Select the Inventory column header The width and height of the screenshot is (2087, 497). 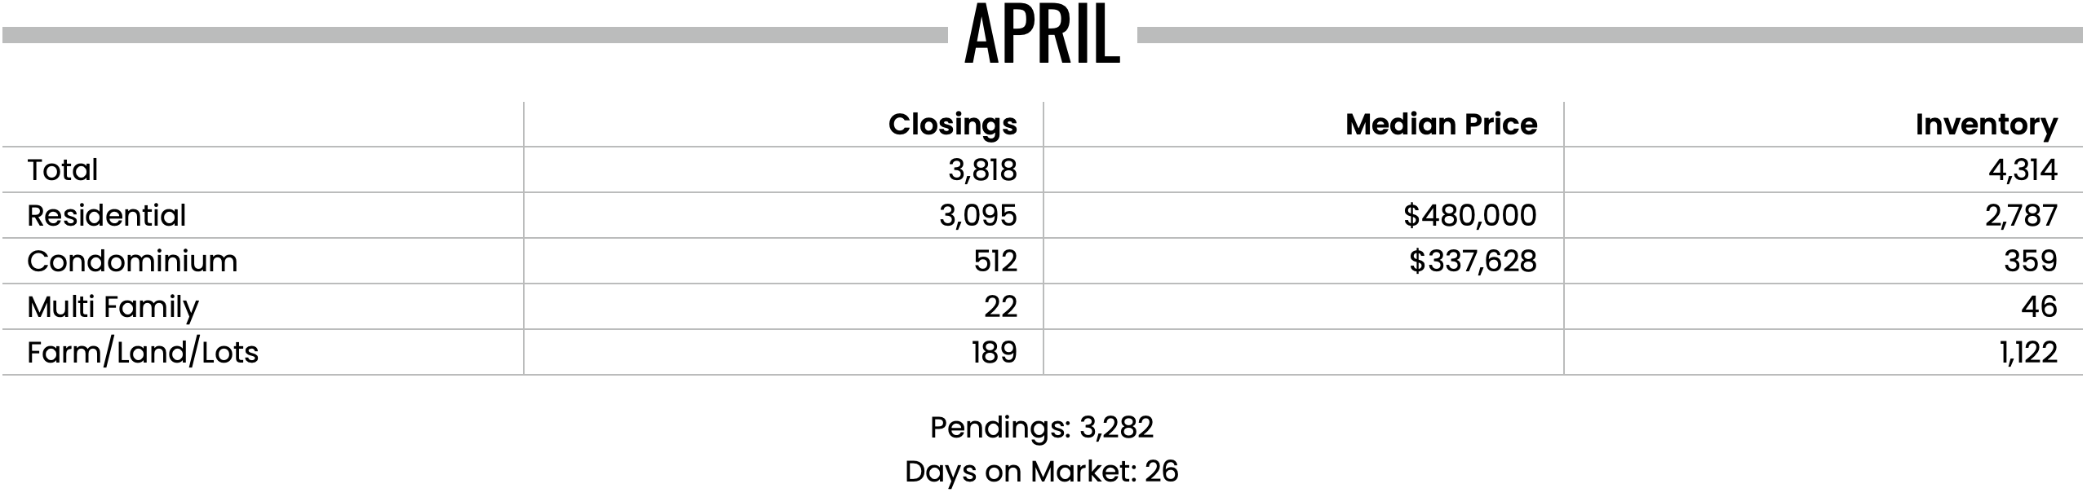pyautogui.click(x=1986, y=125)
